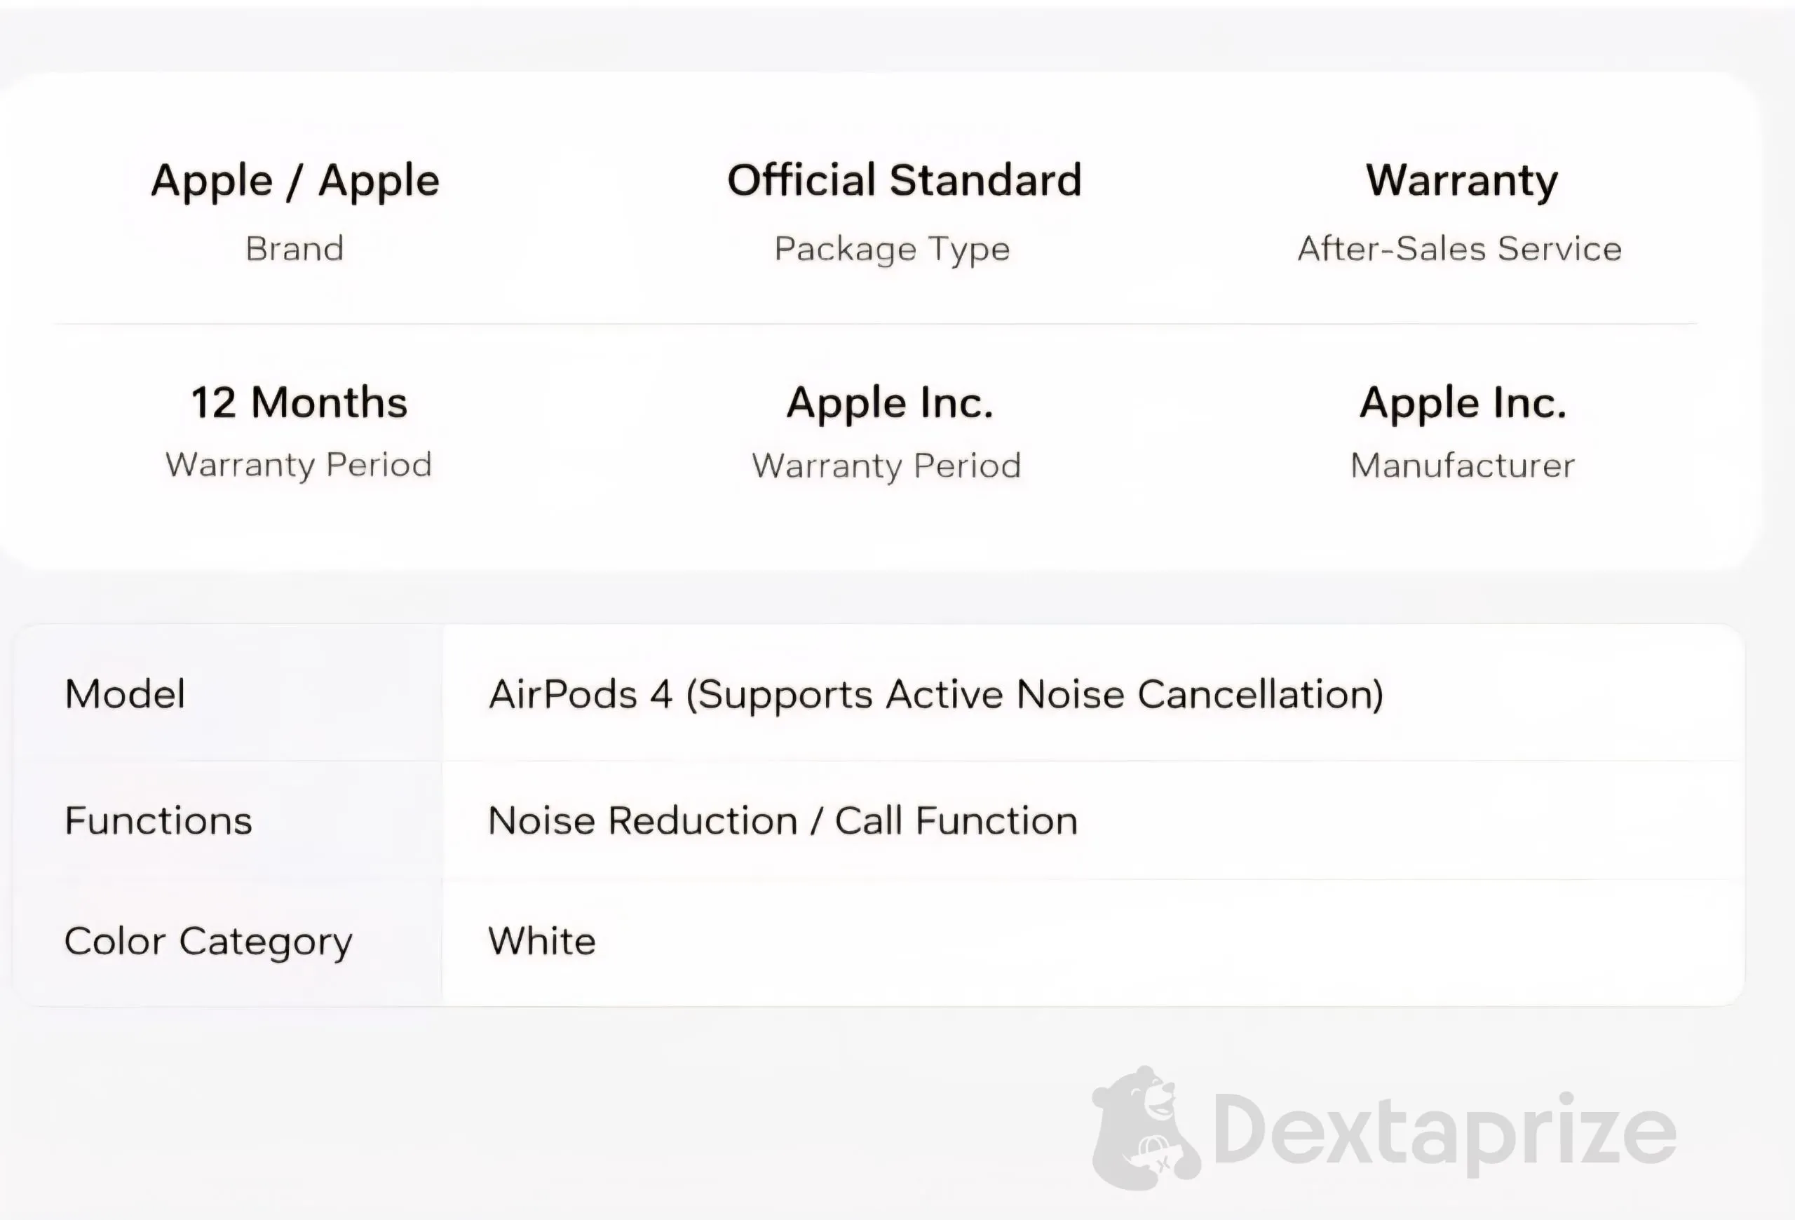Viewport: 1795px width, 1220px height.
Task: Click the "Color Category" row header
Action: [208, 941]
